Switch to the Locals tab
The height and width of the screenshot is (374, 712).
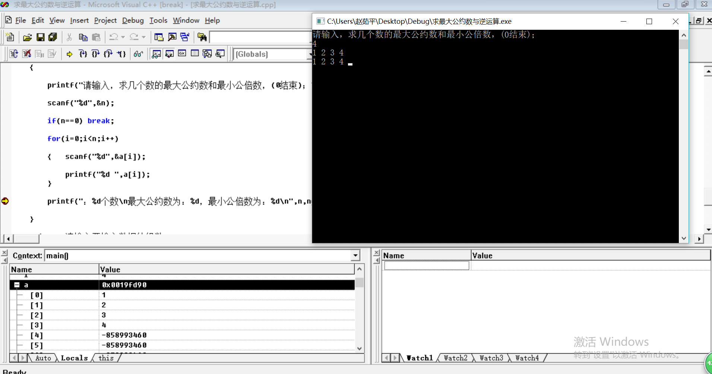tap(74, 358)
